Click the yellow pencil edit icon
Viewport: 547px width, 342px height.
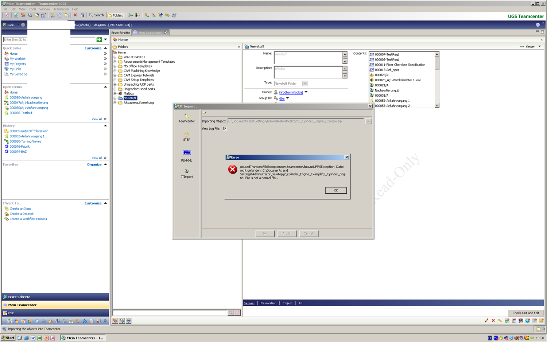pyautogui.click(x=486, y=320)
